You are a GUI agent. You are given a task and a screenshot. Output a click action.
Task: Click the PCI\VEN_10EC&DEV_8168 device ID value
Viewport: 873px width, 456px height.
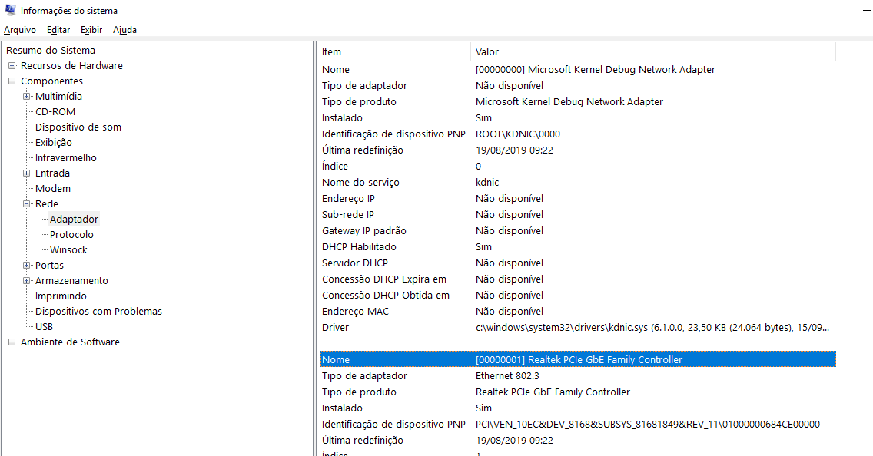point(648,425)
